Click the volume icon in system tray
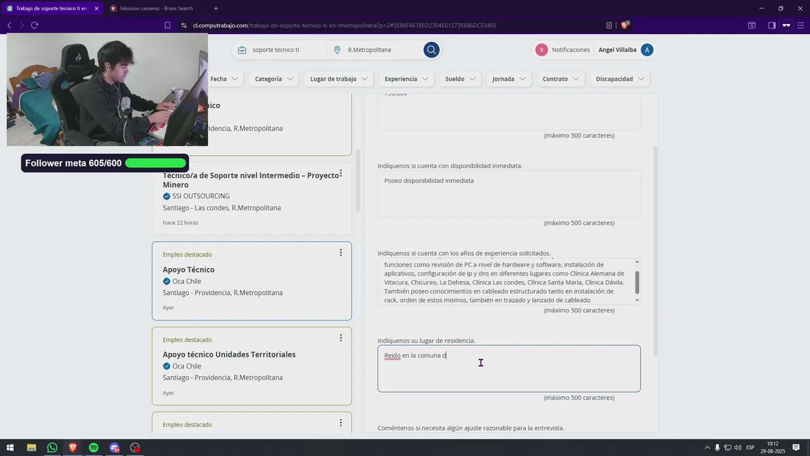The height and width of the screenshot is (456, 810). pos(738,448)
